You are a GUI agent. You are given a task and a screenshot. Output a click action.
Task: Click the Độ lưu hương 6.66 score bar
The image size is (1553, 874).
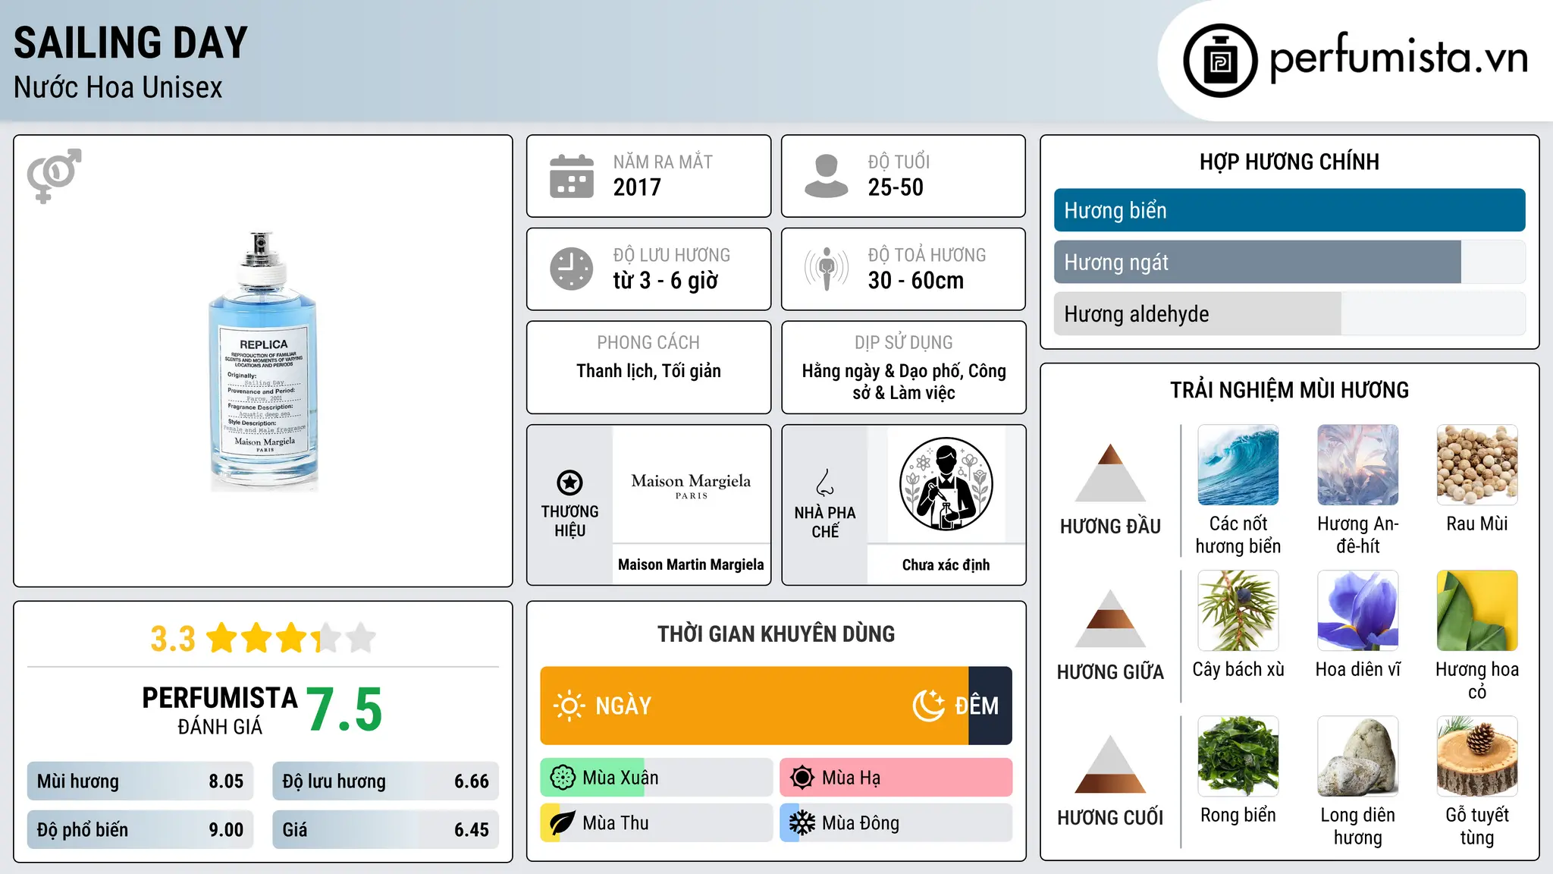click(385, 781)
